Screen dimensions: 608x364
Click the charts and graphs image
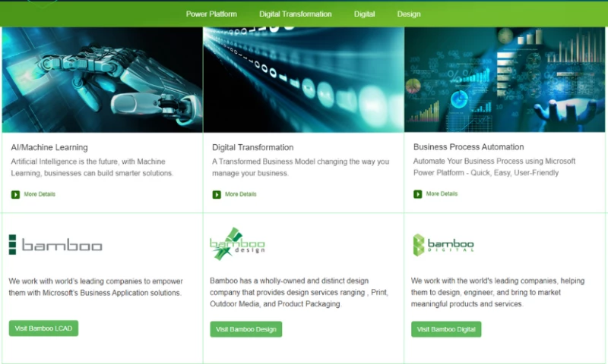[505, 80]
